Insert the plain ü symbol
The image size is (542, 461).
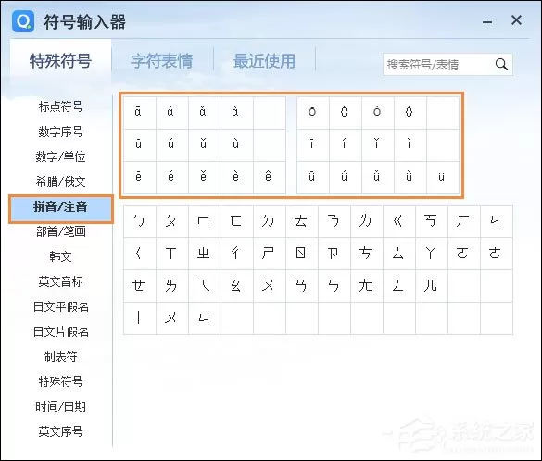coord(441,176)
